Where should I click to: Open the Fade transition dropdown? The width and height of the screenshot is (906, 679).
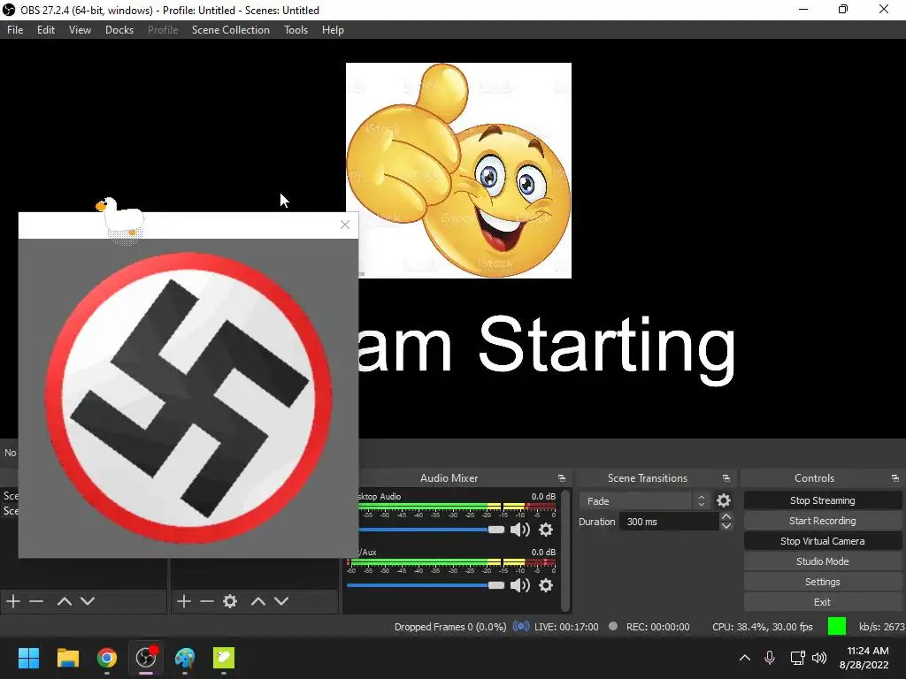[644, 501]
